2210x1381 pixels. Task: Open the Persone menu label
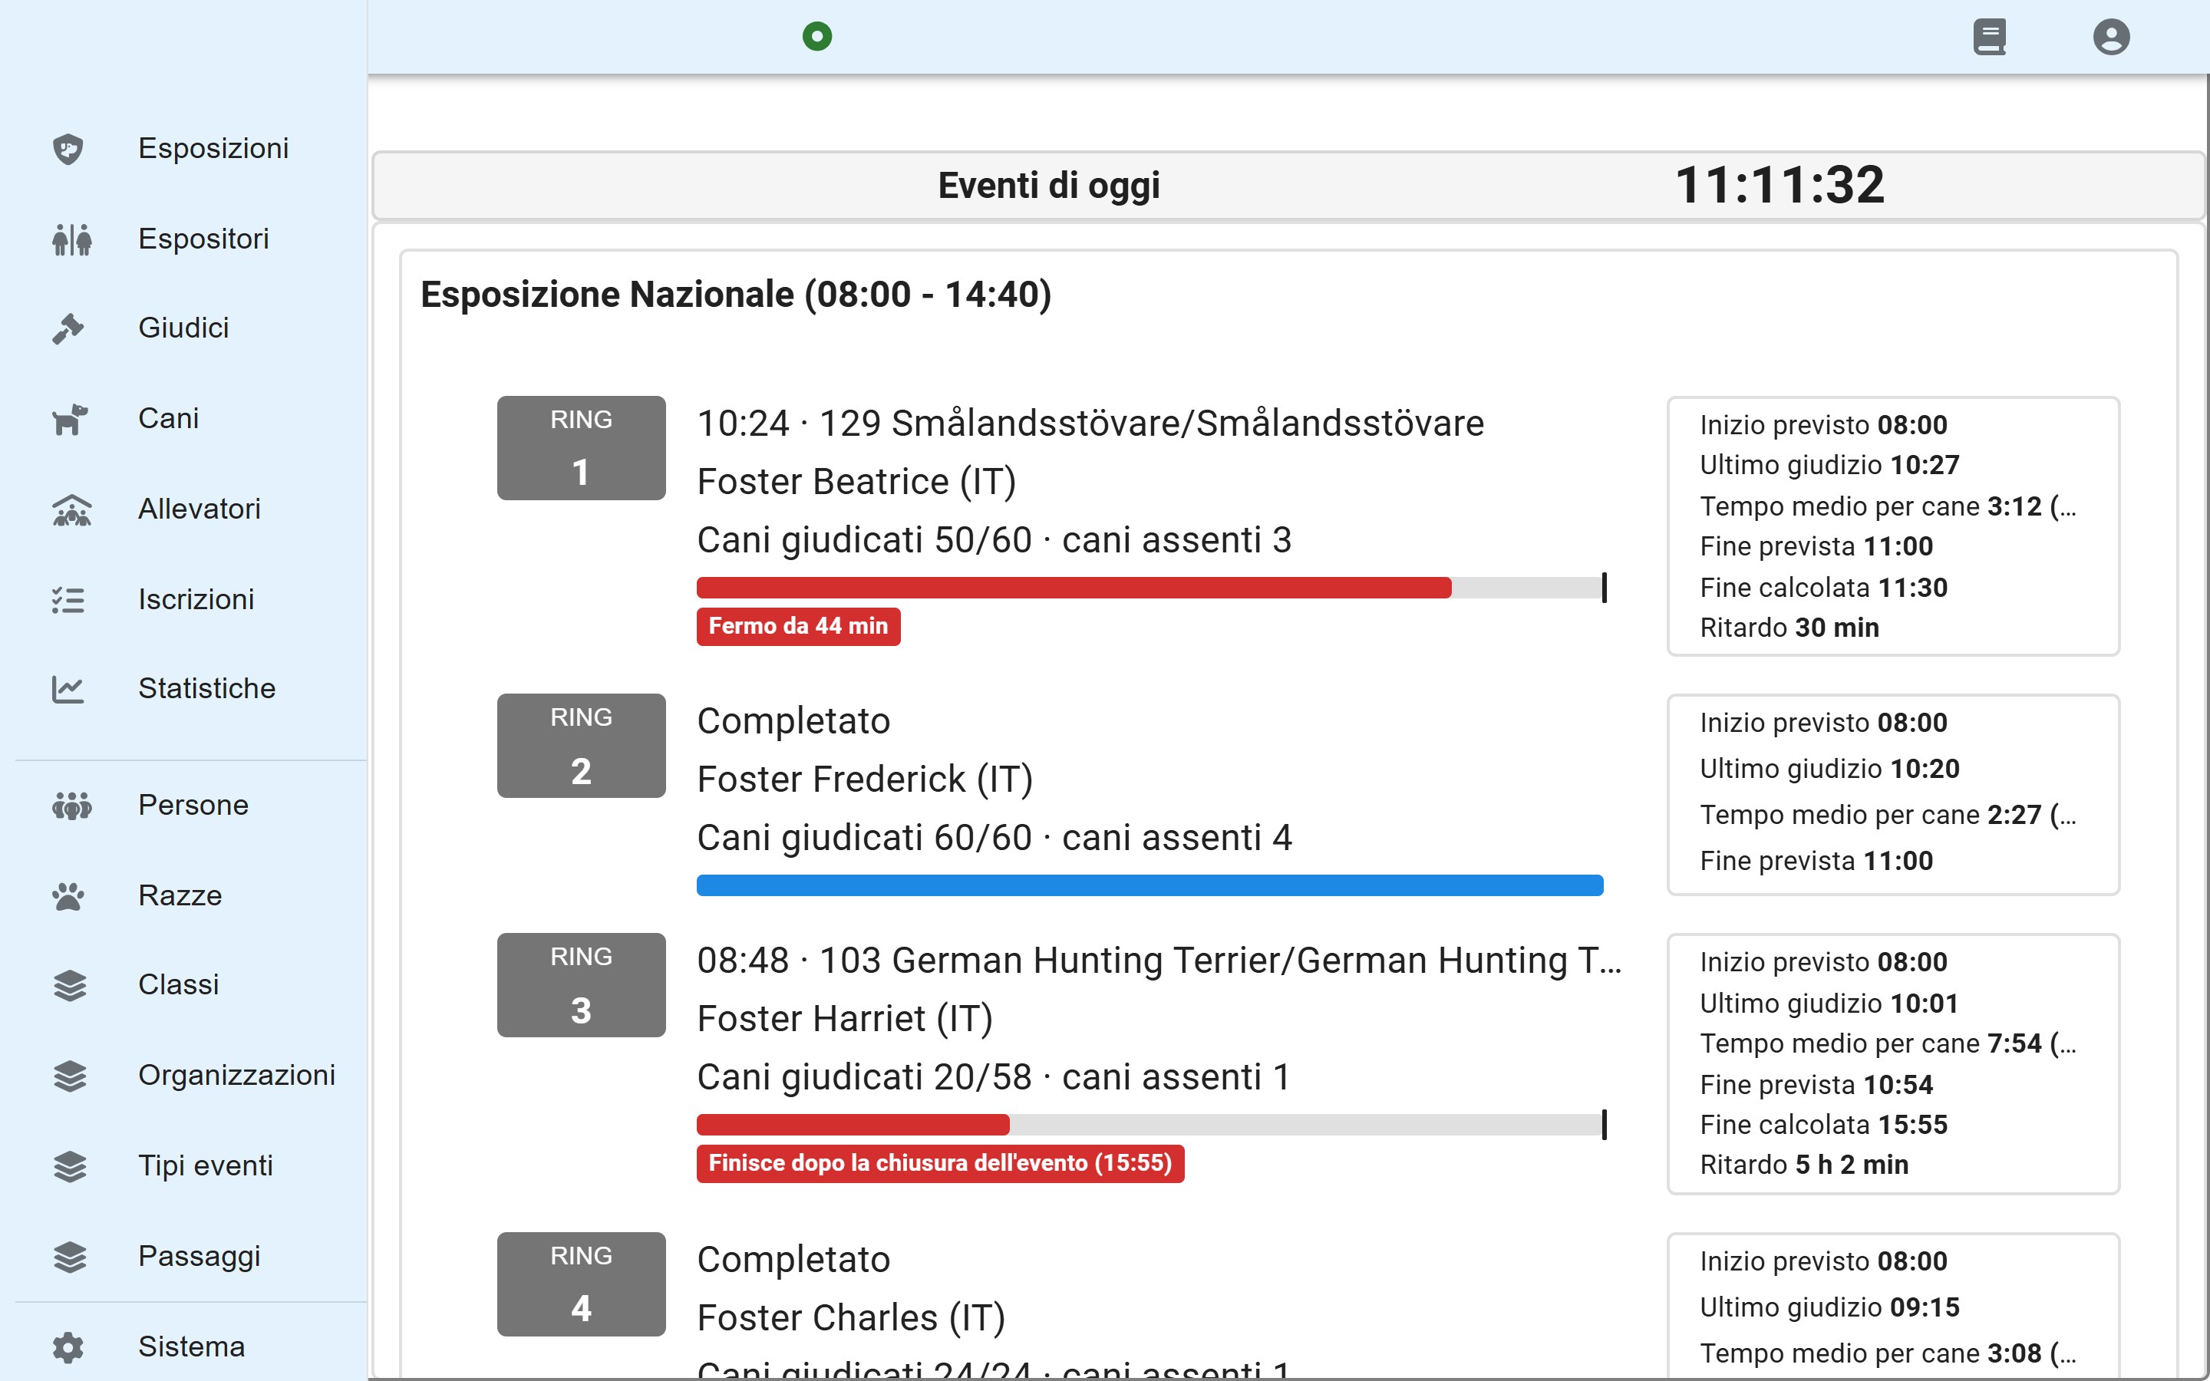[193, 805]
